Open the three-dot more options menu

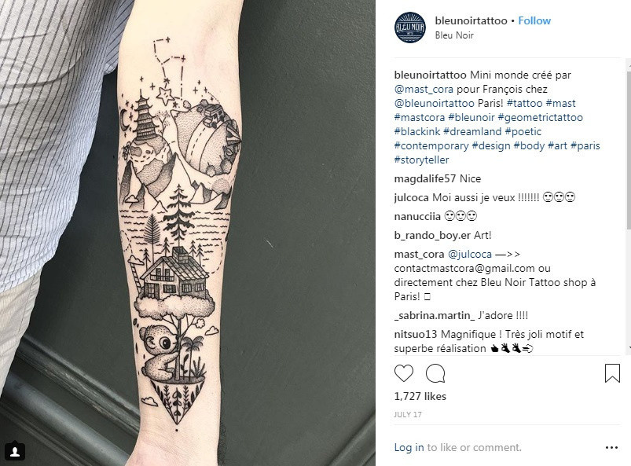[611, 447]
